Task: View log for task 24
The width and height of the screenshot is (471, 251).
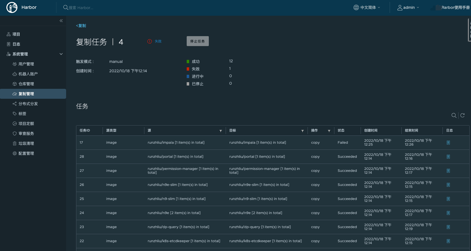Action: [x=448, y=213]
